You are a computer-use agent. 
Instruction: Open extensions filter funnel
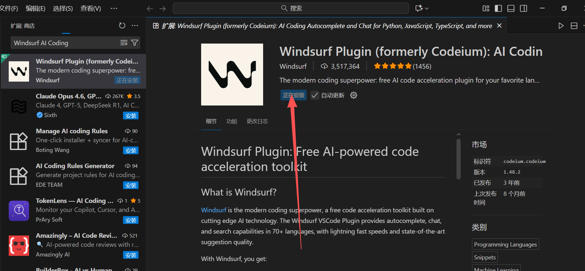135,43
